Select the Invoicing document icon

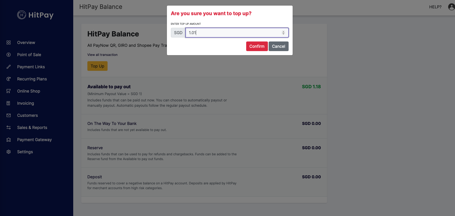[9, 103]
